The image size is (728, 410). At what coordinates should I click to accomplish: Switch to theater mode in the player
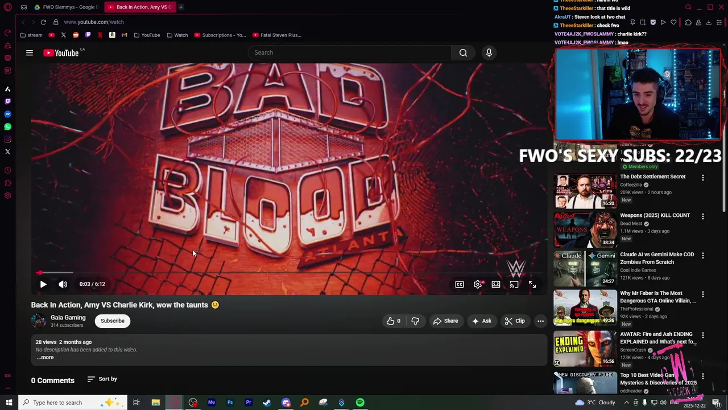coord(496,284)
